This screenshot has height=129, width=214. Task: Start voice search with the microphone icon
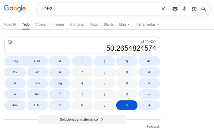pyautogui.click(x=185, y=9)
